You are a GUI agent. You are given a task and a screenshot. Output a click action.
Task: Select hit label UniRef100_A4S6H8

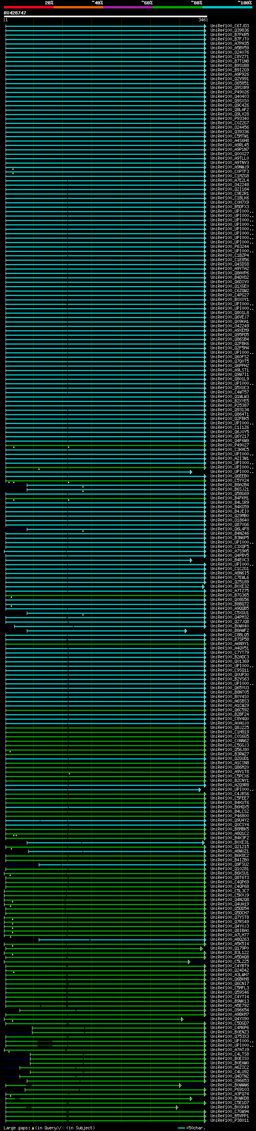pyautogui.click(x=230, y=140)
